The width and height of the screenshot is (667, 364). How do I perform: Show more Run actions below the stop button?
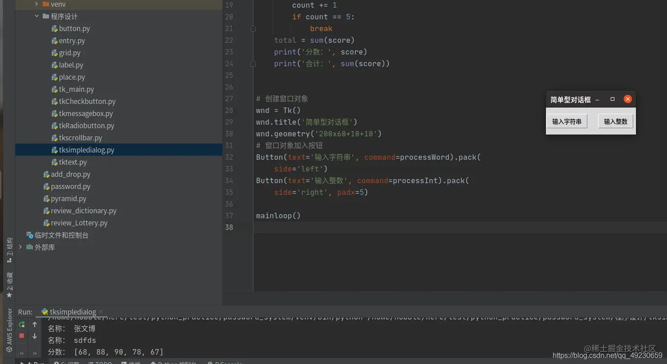[x=22, y=353]
